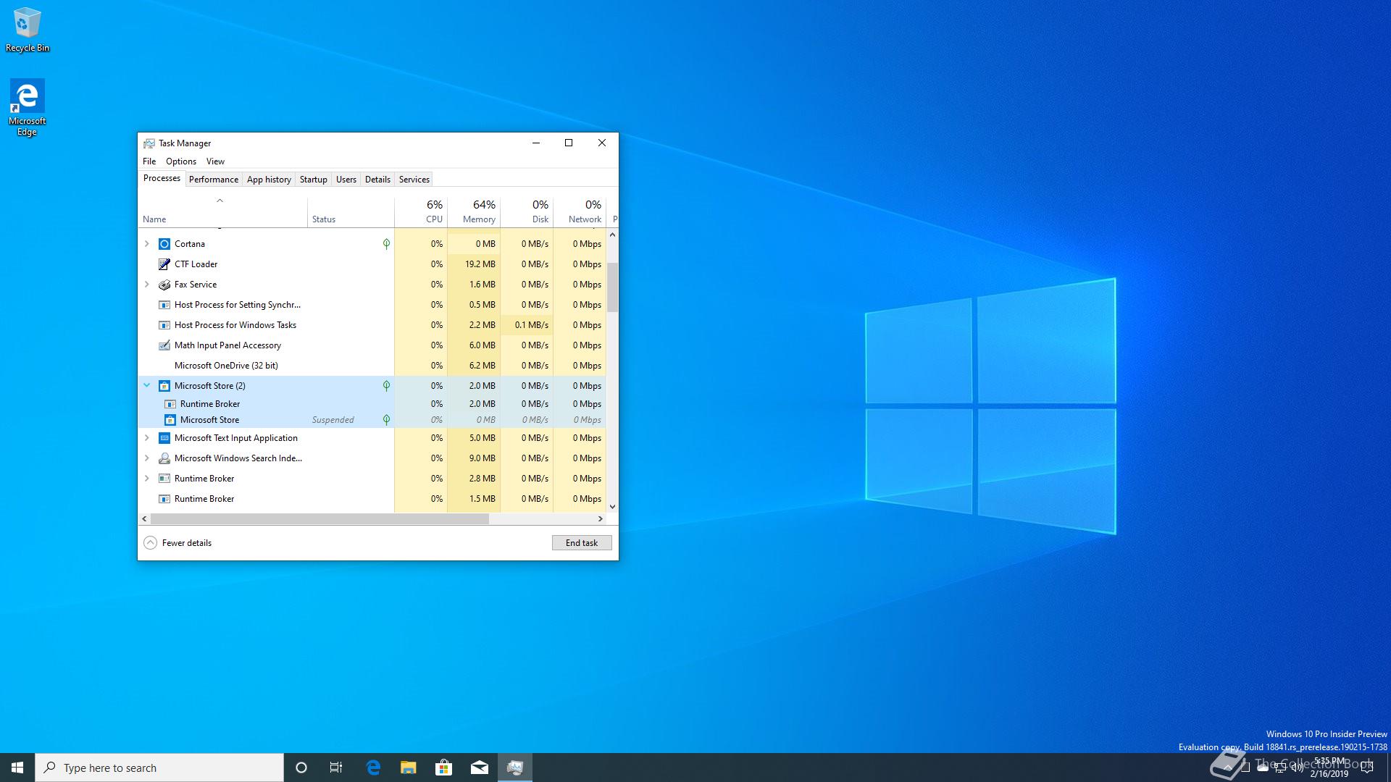Click the 0.1 MB/s disk cell

[x=527, y=325]
